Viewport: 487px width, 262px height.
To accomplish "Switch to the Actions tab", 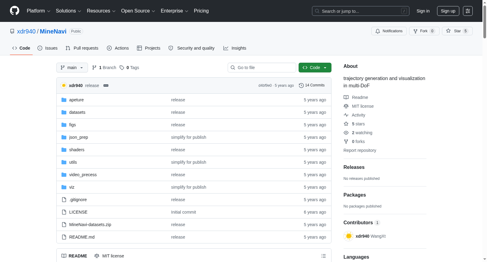I will 118,48.
